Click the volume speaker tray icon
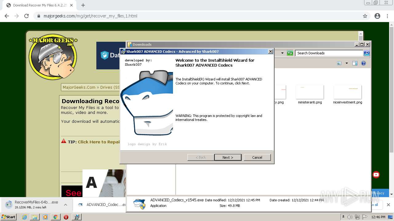 [350, 217]
